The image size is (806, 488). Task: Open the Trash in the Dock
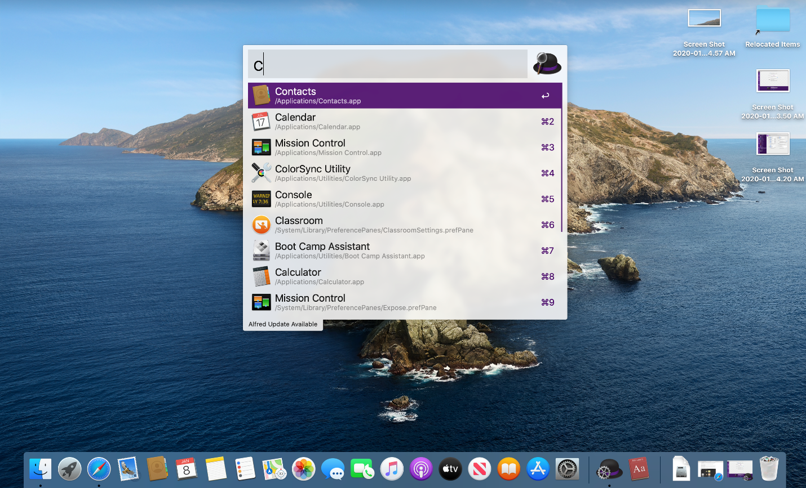[x=769, y=468]
